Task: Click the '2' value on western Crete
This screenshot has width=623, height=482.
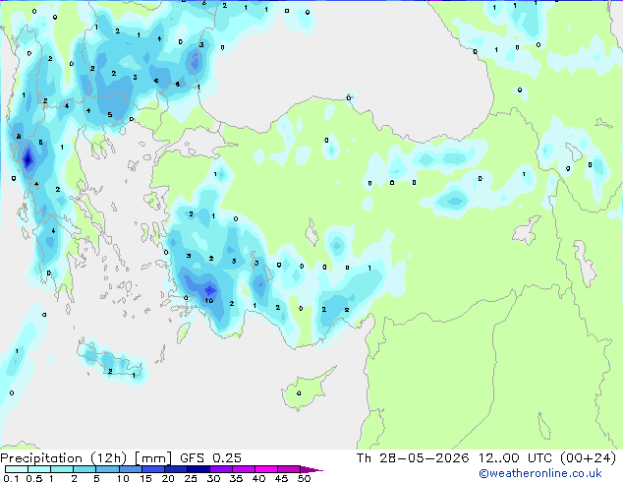Action: click(x=110, y=371)
